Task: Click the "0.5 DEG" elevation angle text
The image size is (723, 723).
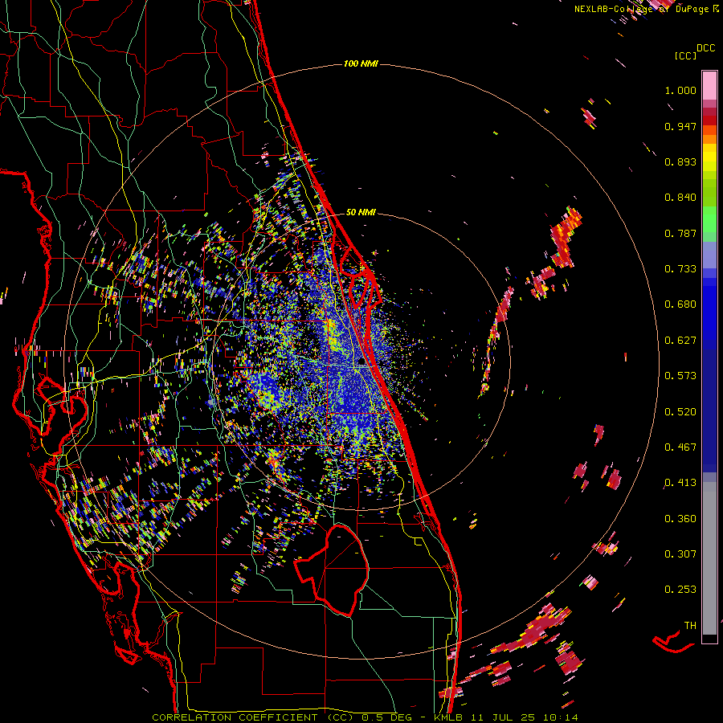Action: [386, 717]
